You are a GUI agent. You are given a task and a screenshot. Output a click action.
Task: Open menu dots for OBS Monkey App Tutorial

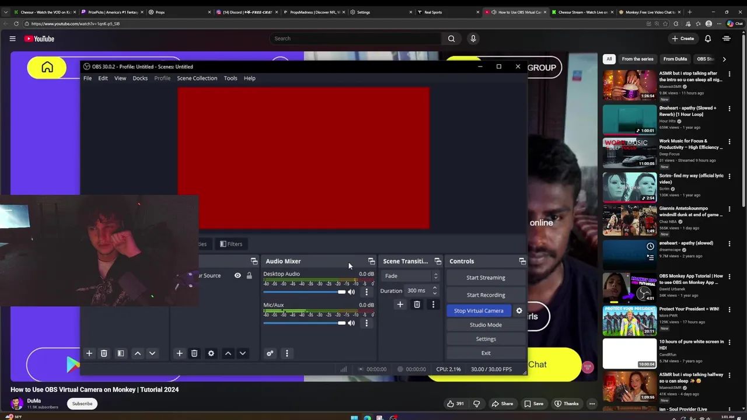click(x=729, y=276)
